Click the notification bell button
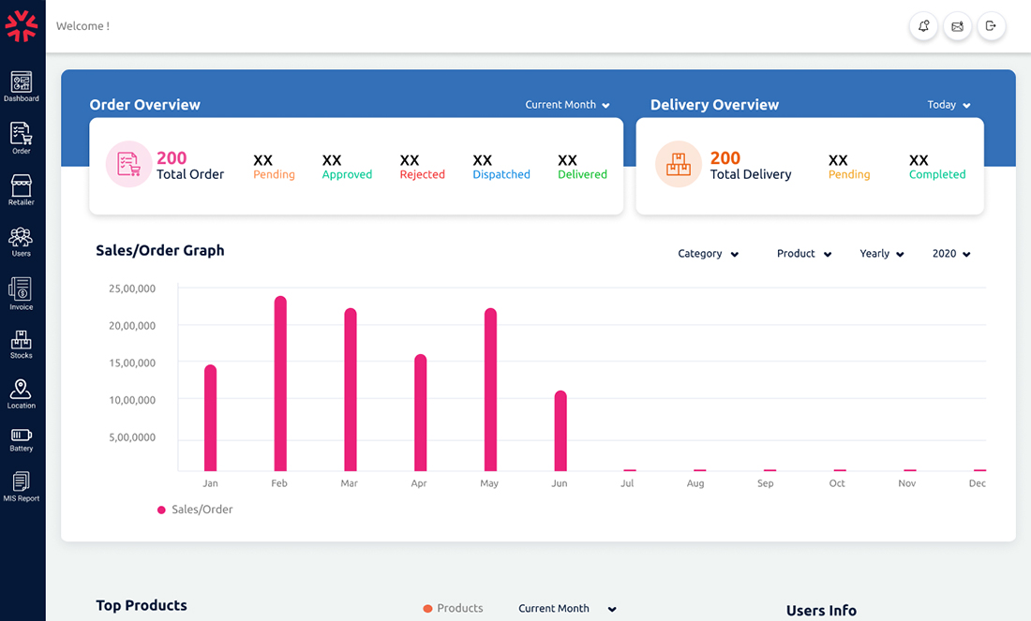 pos(923,26)
